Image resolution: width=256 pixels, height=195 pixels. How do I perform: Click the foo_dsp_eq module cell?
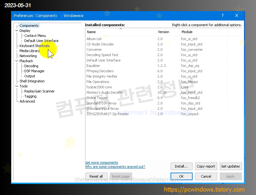click(190, 66)
